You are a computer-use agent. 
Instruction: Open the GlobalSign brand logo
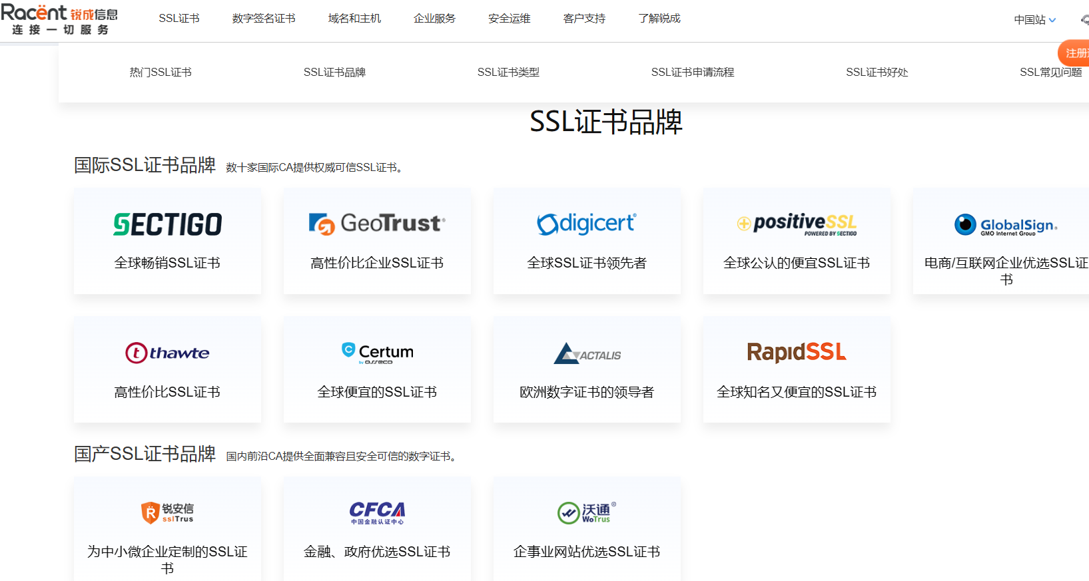point(1006,225)
